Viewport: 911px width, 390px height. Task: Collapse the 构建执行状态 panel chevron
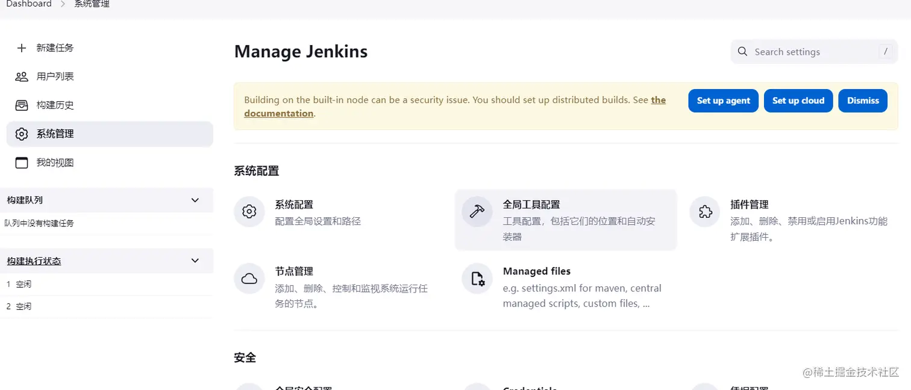tap(195, 261)
